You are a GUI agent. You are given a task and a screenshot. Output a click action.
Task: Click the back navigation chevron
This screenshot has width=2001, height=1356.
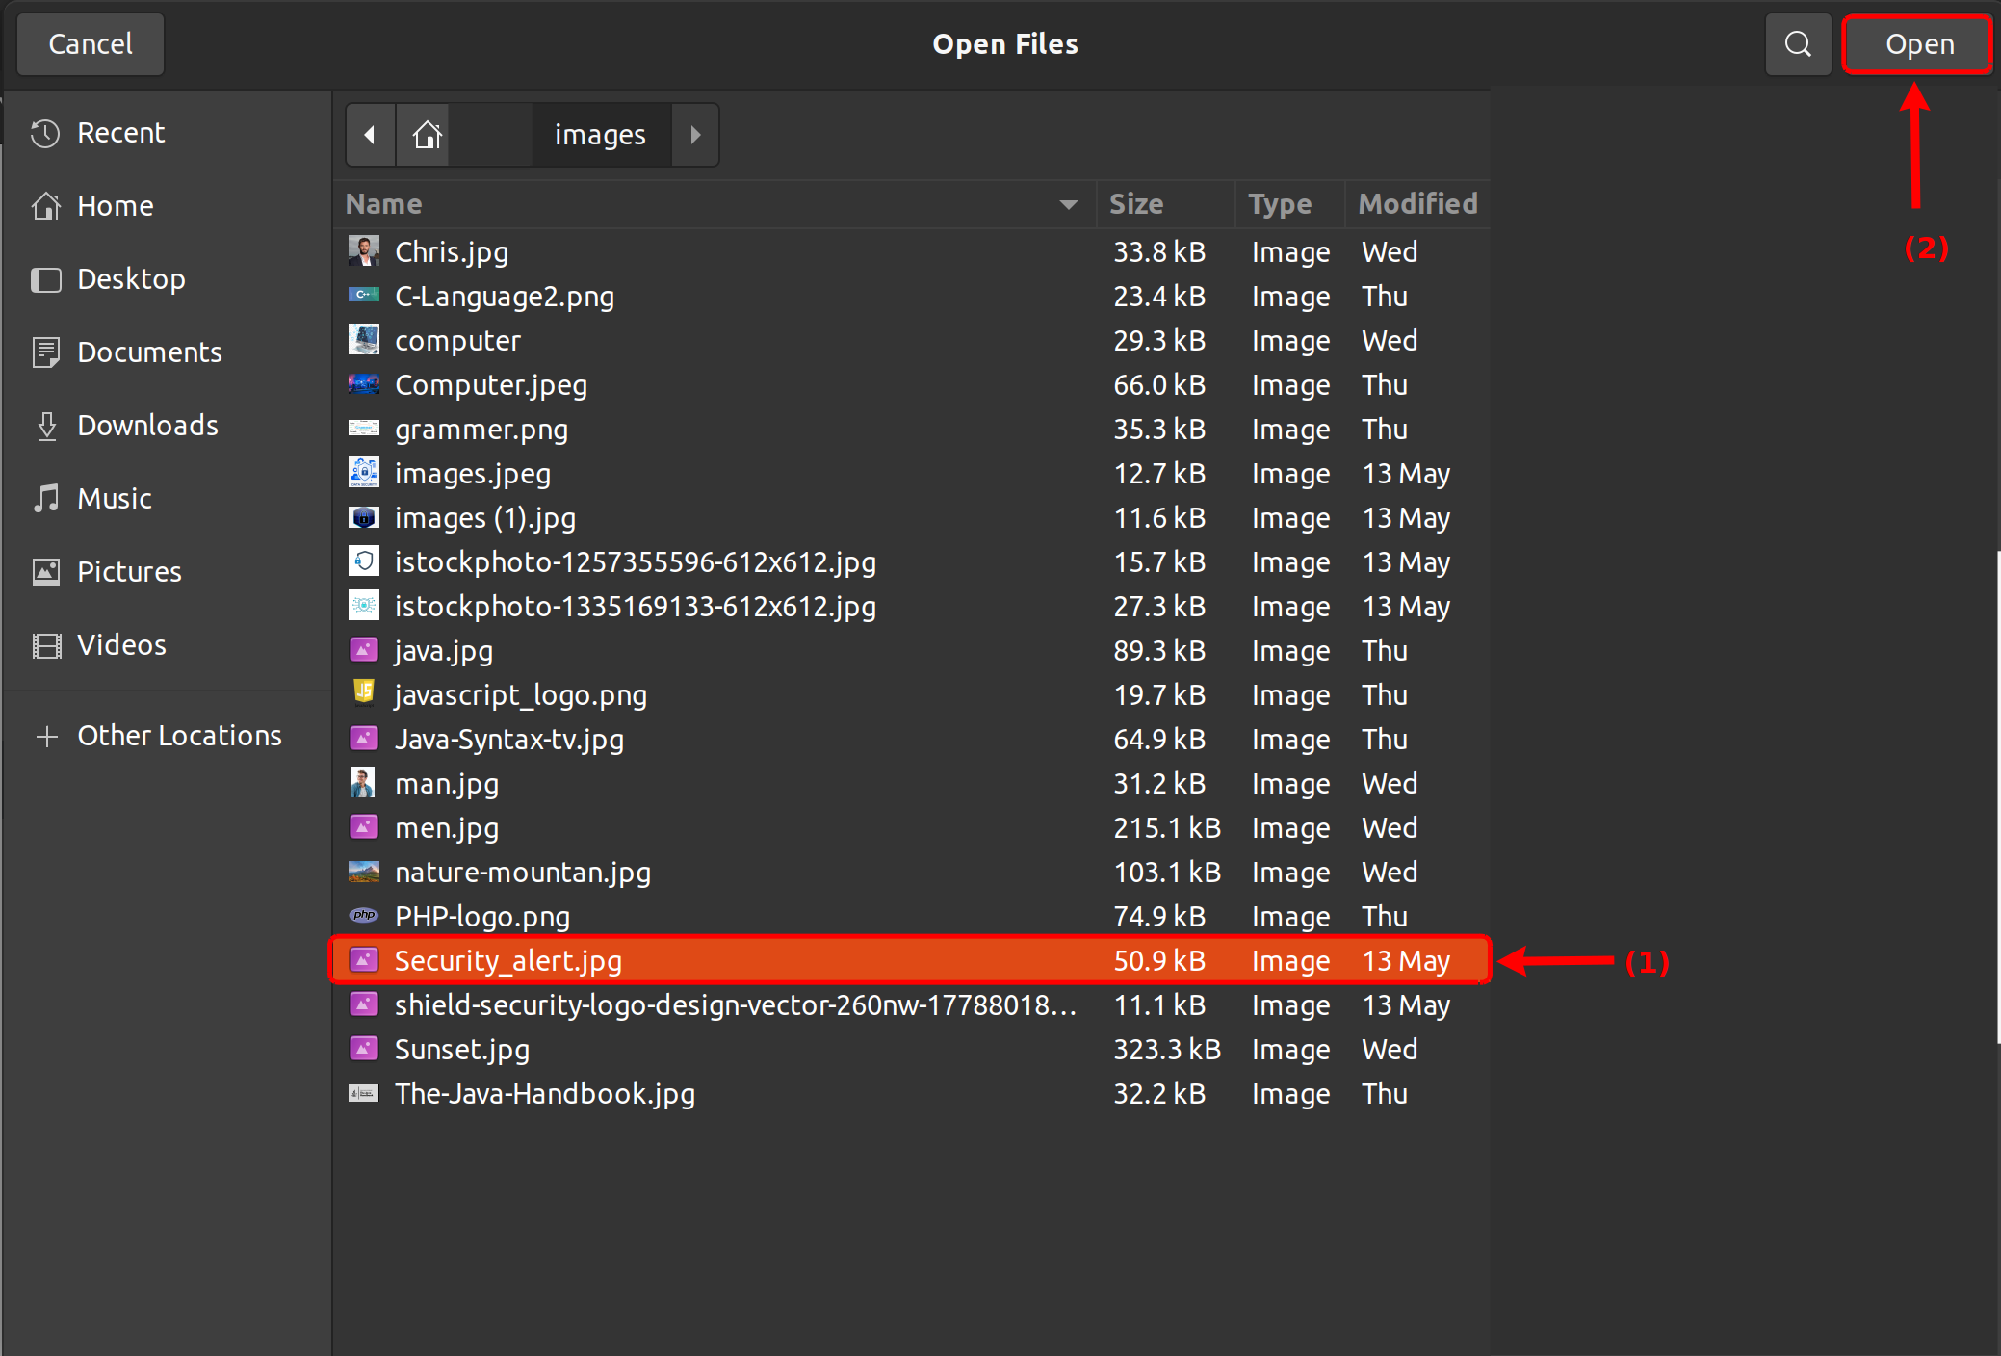[371, 134]
